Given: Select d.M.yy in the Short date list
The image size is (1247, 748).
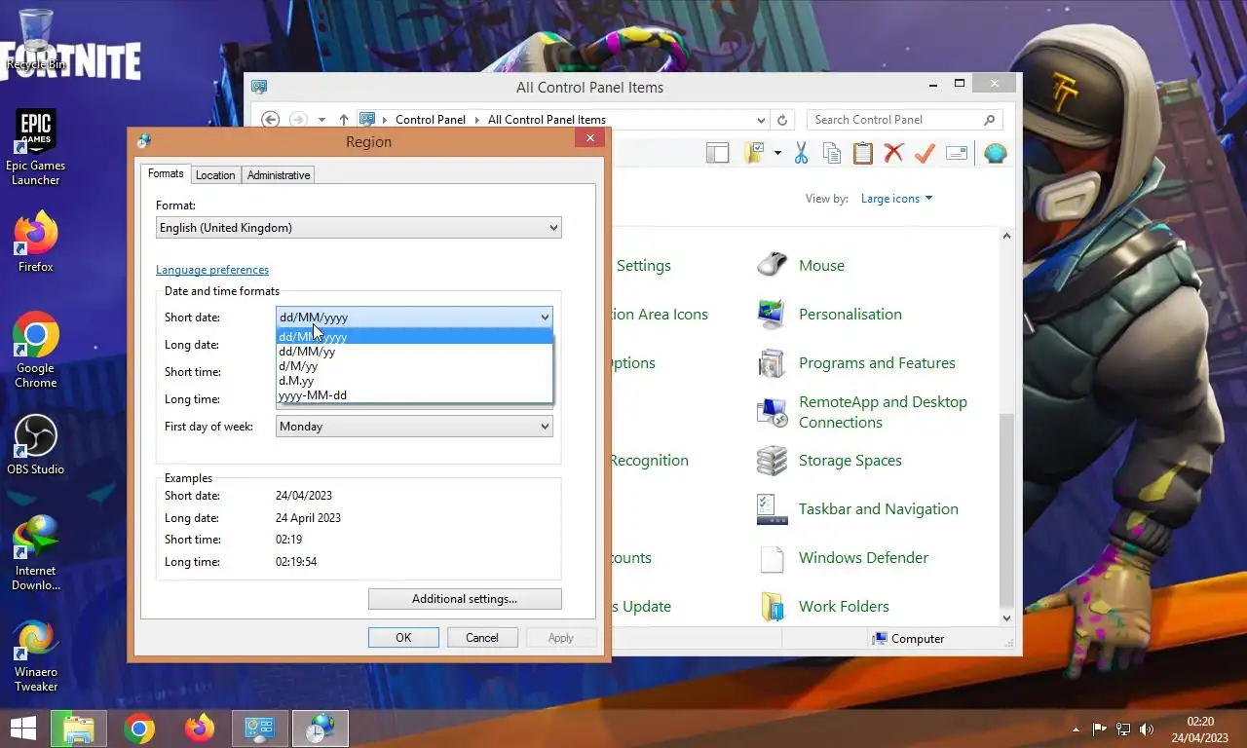Looking at the screenshot, I should [x=414, y=381].
